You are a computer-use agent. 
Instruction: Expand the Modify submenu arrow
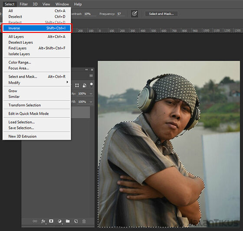[x=67, y=82]
